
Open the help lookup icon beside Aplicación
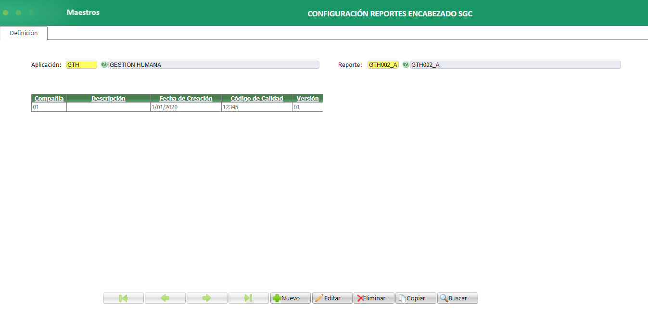[104, 64]
